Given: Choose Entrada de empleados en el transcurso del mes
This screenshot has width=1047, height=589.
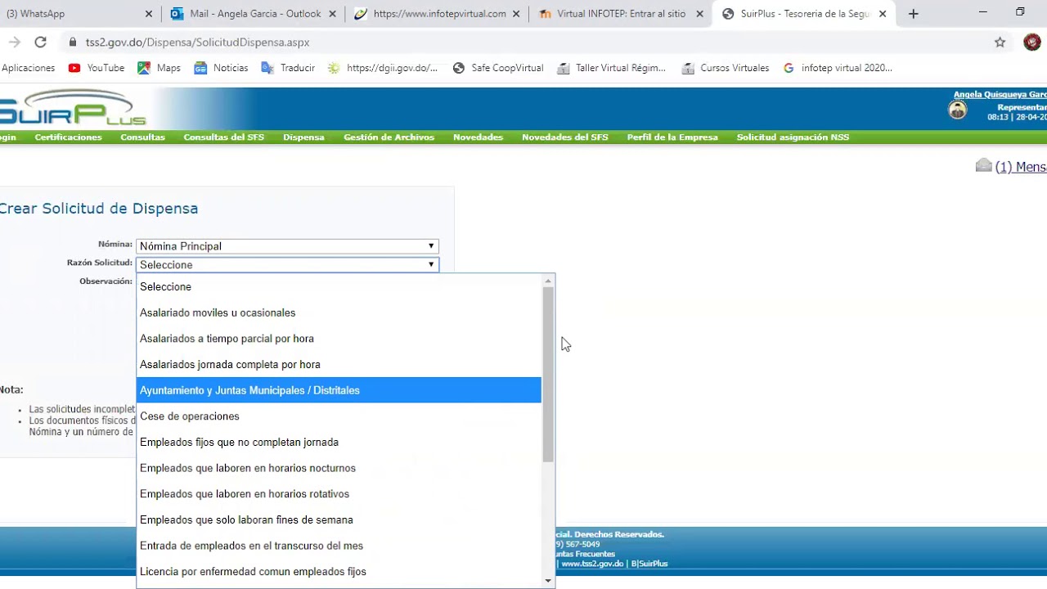Looking at the screenshot, I should [x=339, y=546].
